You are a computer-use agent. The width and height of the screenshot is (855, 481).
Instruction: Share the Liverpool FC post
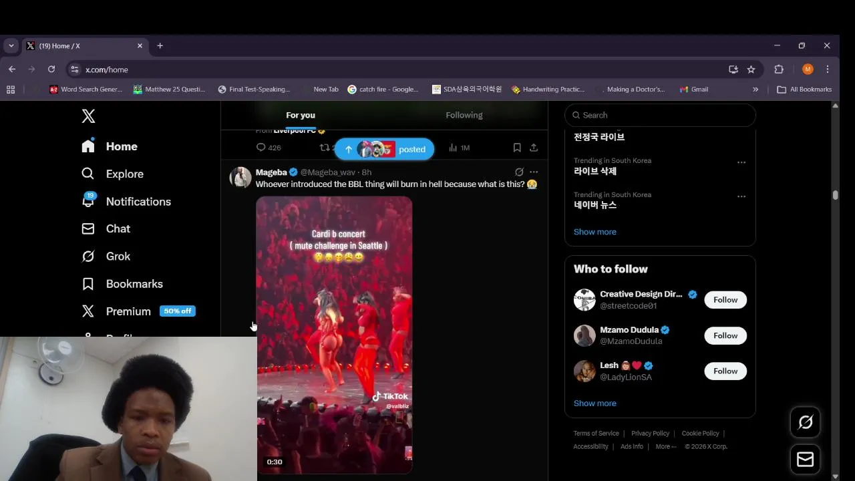click(x=534, y=148)
